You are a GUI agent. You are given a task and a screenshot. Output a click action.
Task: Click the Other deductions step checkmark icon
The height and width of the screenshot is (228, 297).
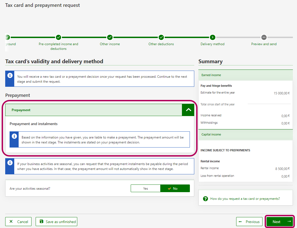coord(161,37)
